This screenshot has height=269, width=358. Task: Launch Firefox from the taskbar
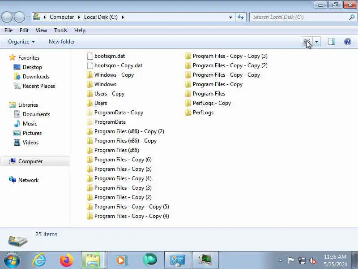[66, 260]
